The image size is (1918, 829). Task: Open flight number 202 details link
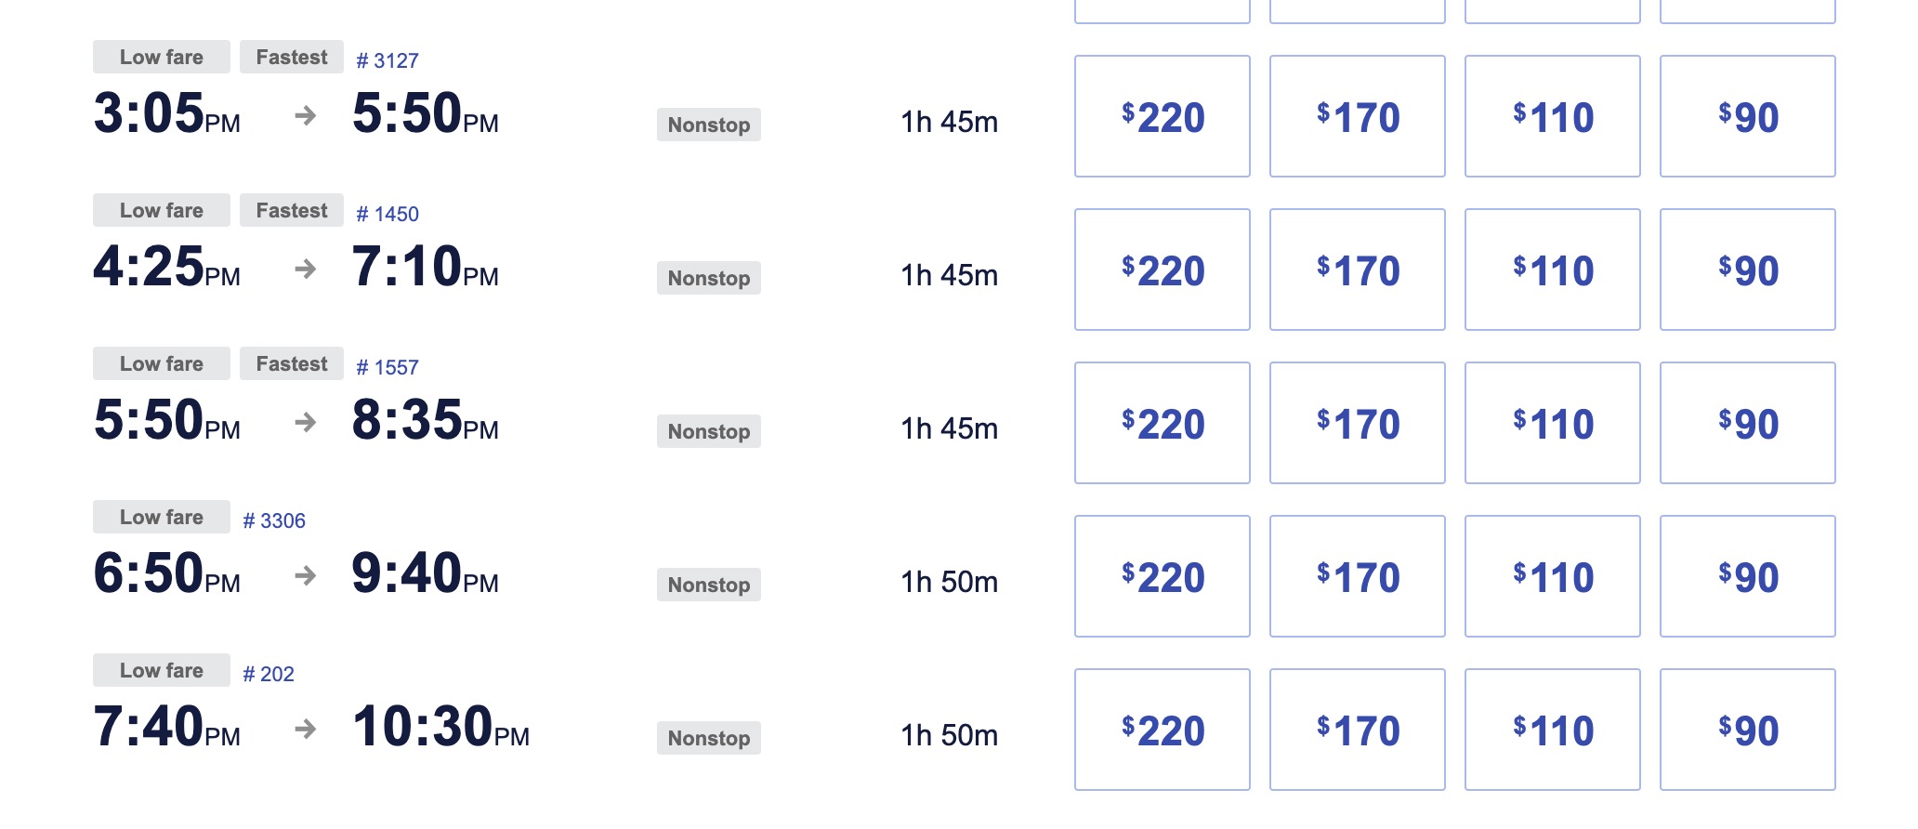(x=269, y=674)
